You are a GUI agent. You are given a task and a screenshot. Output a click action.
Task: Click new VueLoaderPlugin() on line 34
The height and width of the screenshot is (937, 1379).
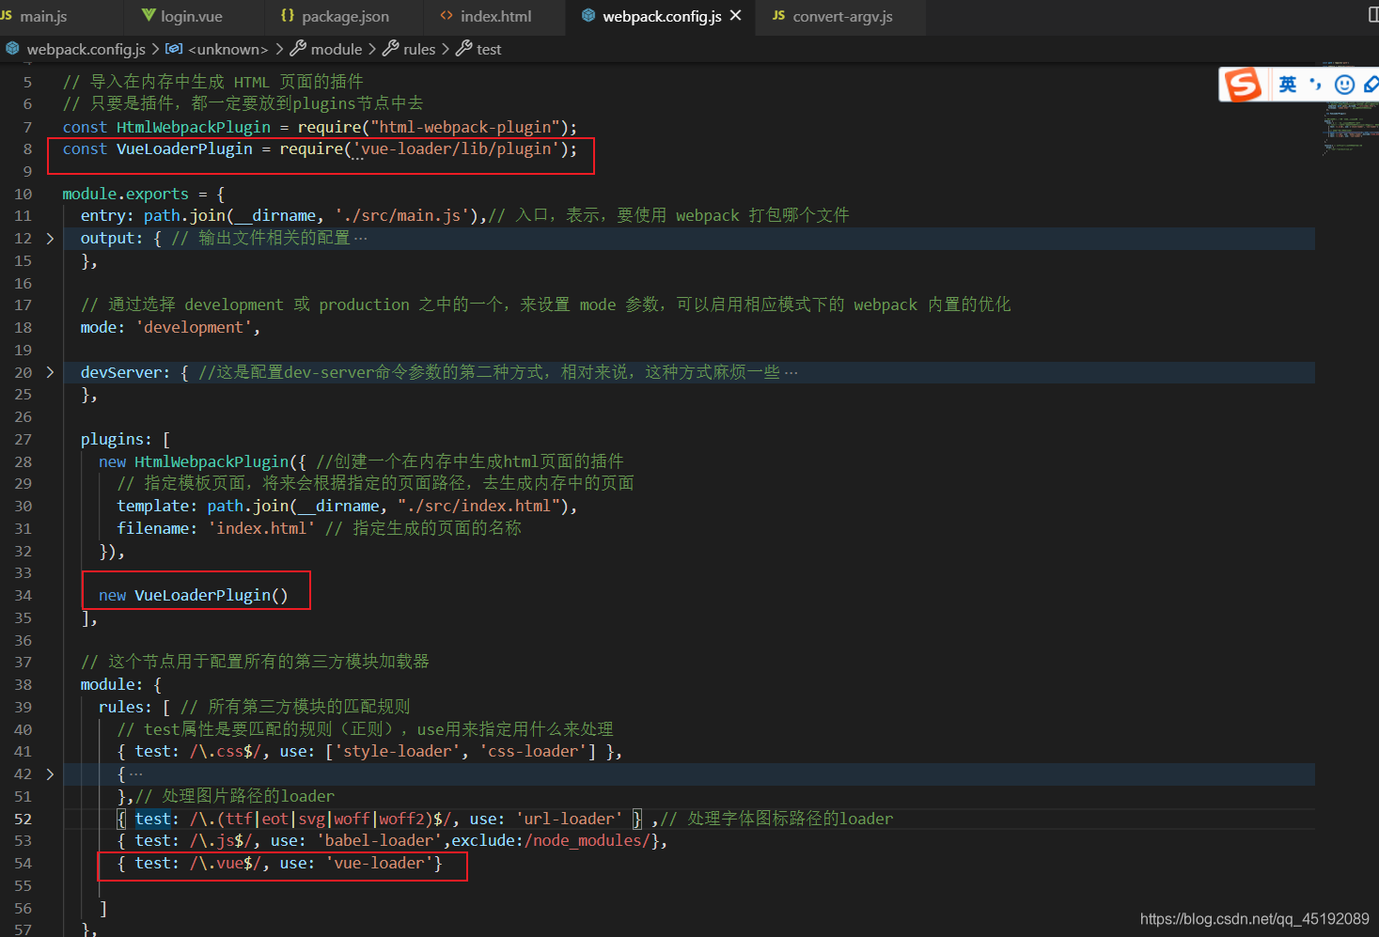pyautogui.click(x=194, y=595)
